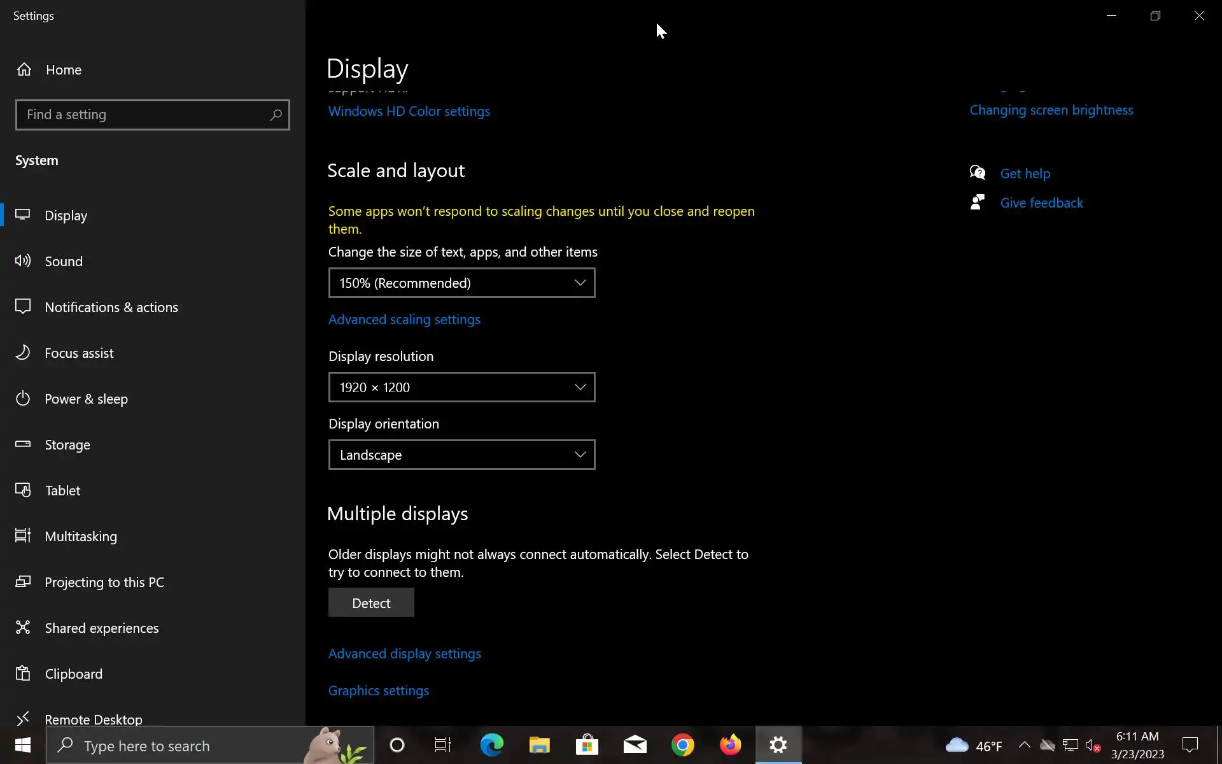The width and height of the screenshot is (1222, 764).
Task: Open Windows HD Color settings link
Action: tap(409, 111)
